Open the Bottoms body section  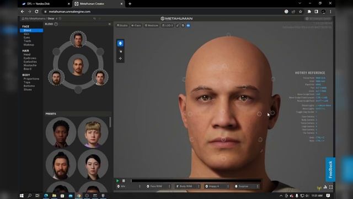click(29, 86)
